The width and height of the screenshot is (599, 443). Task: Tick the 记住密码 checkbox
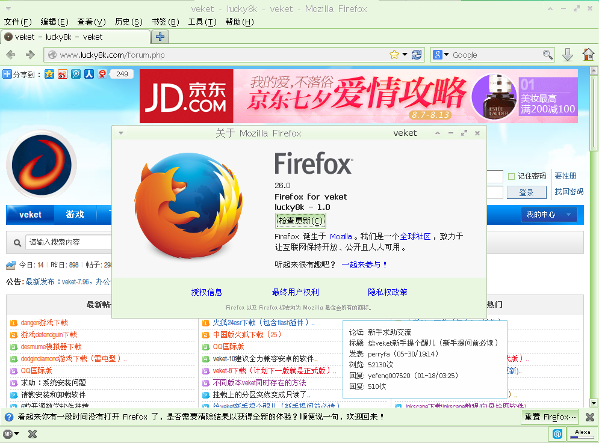(x=511, y=176)
